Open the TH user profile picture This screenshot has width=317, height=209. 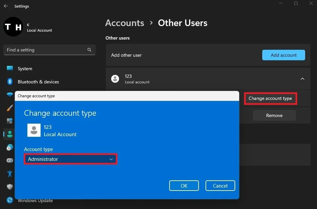click(x=13, y=27)
